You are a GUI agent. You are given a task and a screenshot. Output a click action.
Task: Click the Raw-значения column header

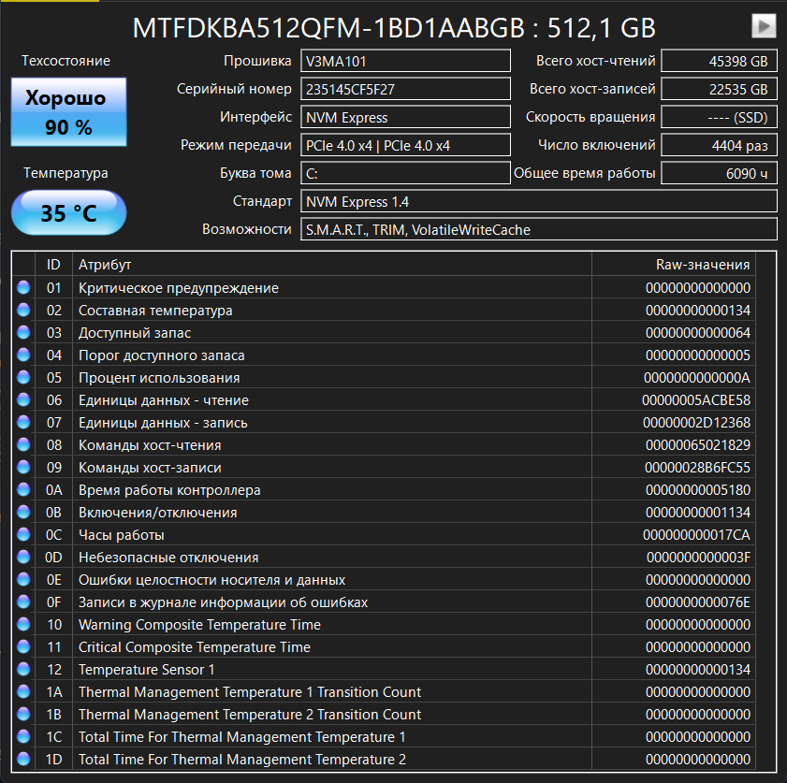click(674, 265)
